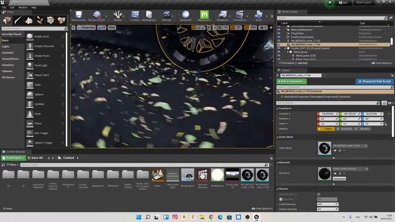Viewport: 395px width, 222px height.
Task: Open the viewport options dropdown arrow
Action: [73, 27]
